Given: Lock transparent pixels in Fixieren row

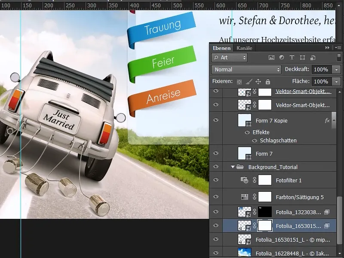Looking at the screenshot, I should pyautogui.click(x=239, y=82).
